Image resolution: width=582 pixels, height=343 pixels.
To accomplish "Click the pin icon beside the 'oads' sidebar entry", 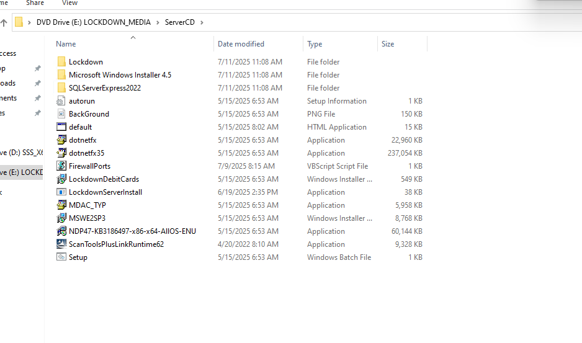I will (37, 83).
